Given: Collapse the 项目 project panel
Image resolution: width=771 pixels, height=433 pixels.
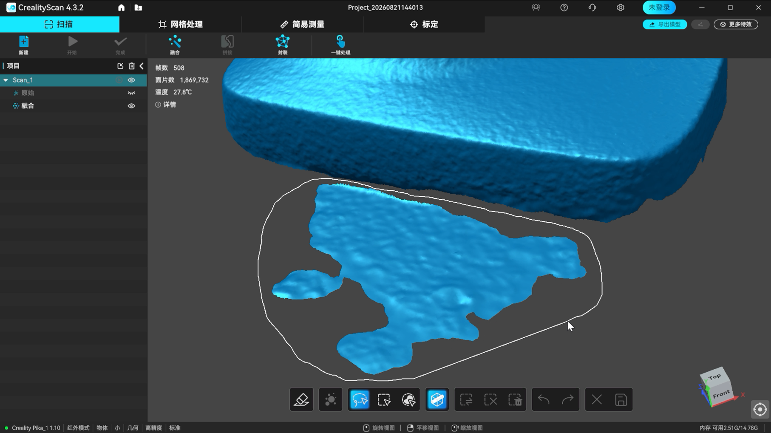Looking at the screenshot, I should [x=142, y=66].
